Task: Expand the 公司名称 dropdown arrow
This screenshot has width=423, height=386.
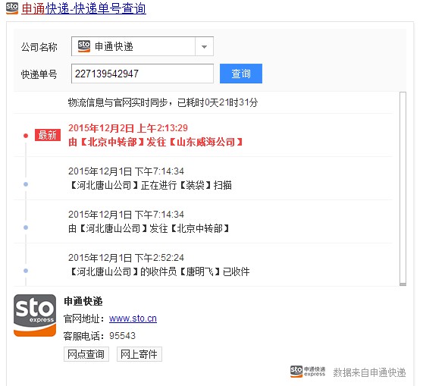Action: [x=204, y=46]
